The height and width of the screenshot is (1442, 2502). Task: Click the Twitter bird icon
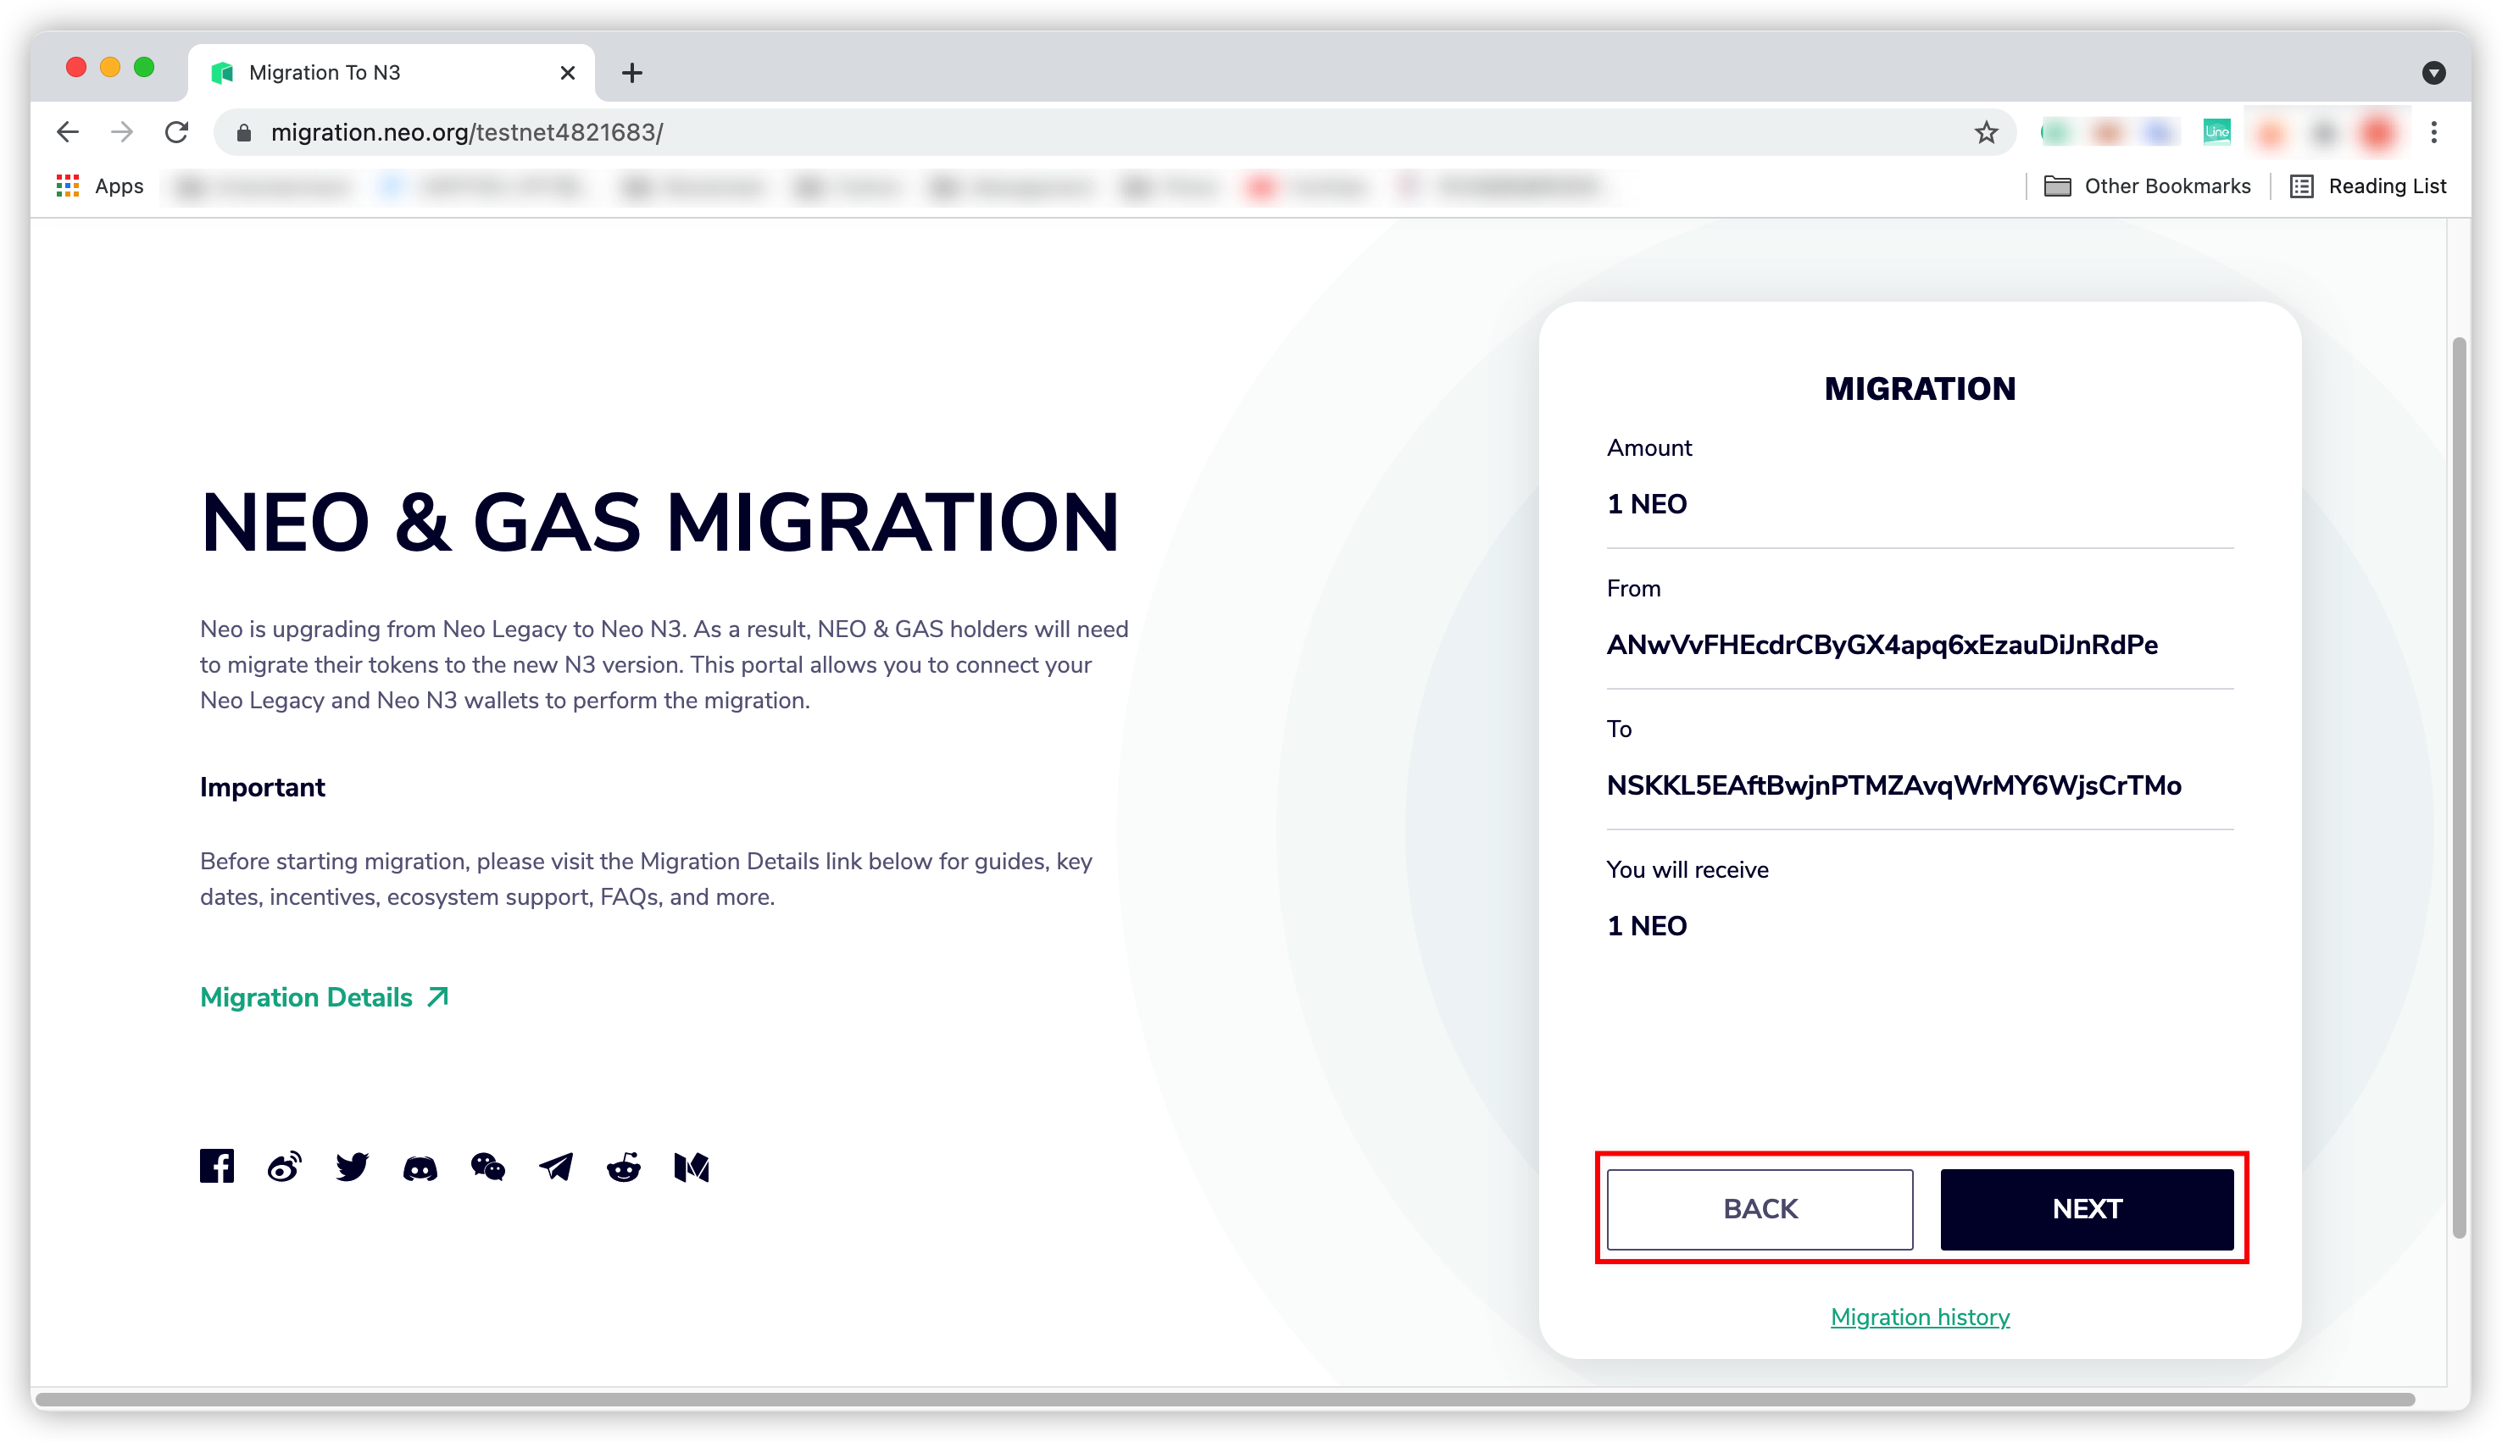tap(352, 1167)
